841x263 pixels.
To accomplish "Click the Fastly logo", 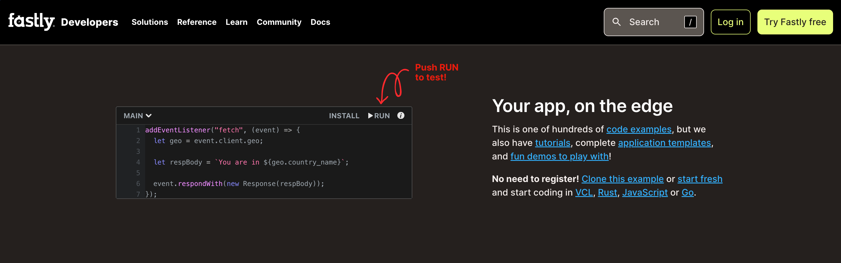I will pyautogui.click(x=31, y=21).
